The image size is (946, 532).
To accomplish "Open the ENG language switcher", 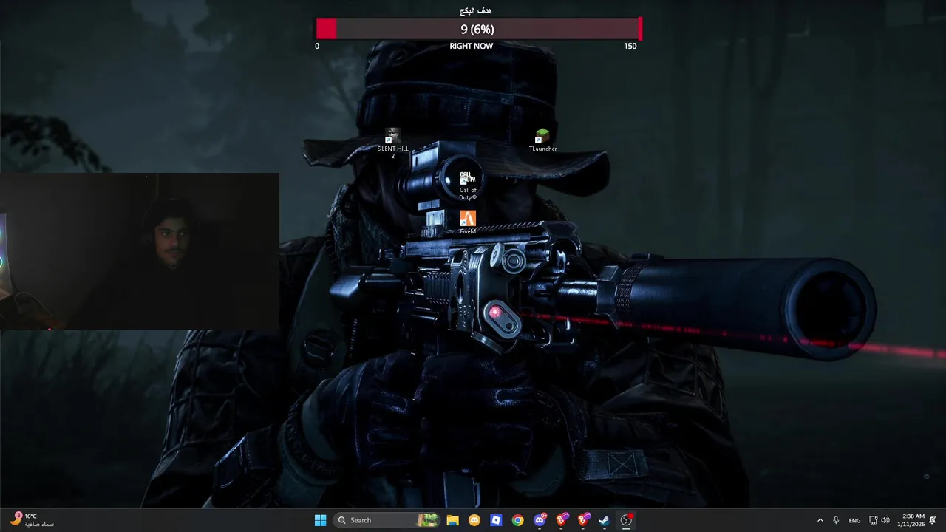I will click(854, 520).
